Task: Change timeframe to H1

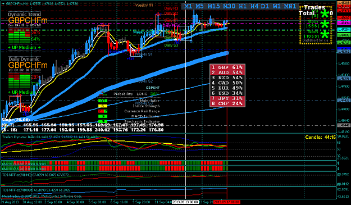Action: pyautogui.click(x=243, y=6)
